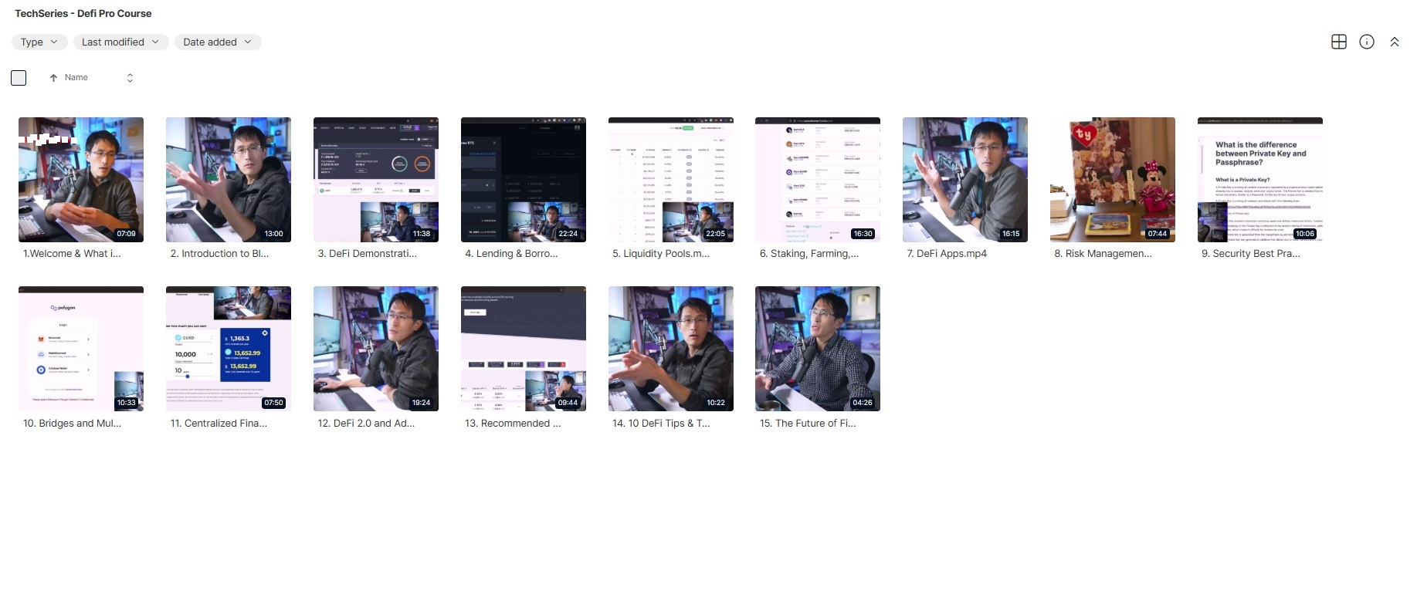Switch to grid layout view icon
Image resolution: width=1417 pixels, height=608 pixels.
(1339, 42)
